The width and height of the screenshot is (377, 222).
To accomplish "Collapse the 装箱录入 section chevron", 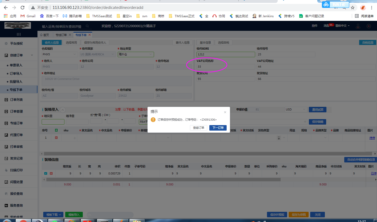I will pos(63,110).
